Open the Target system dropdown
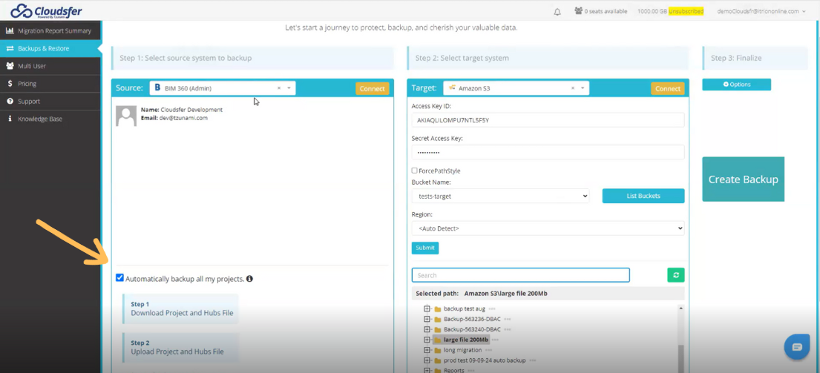The width and height of the screenshot is (820, 373). click(516, 88)
